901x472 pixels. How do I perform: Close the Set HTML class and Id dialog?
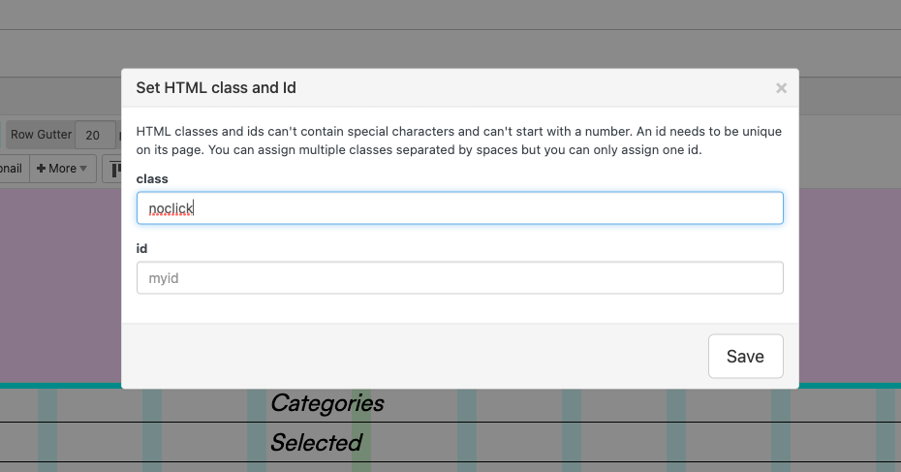pos(781,88)
